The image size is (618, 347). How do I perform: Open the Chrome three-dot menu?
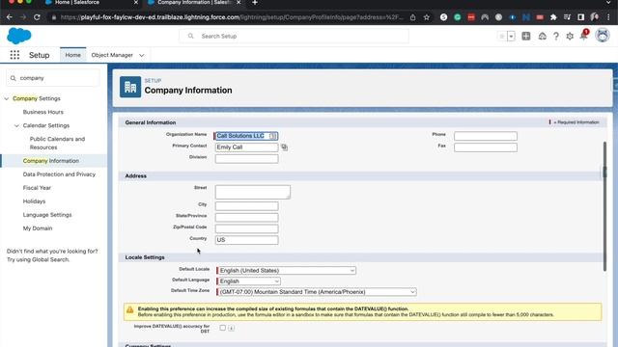609,17
